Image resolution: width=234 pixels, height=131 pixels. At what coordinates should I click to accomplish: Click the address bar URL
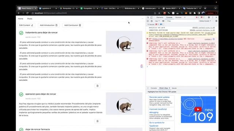click(51, 13)
